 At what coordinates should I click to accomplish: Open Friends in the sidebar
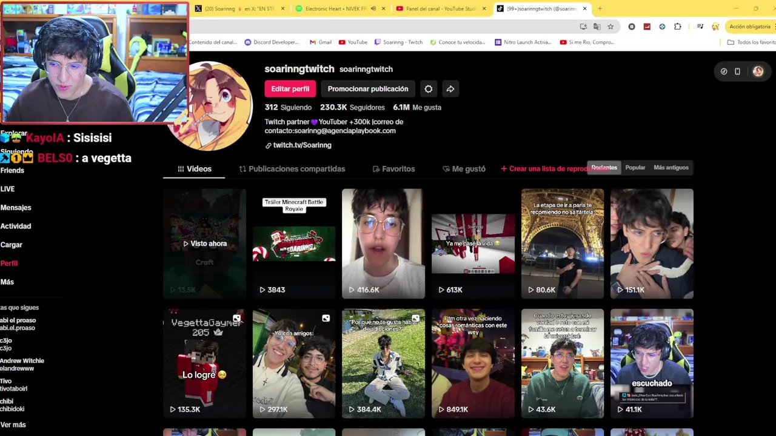point(12,171)
